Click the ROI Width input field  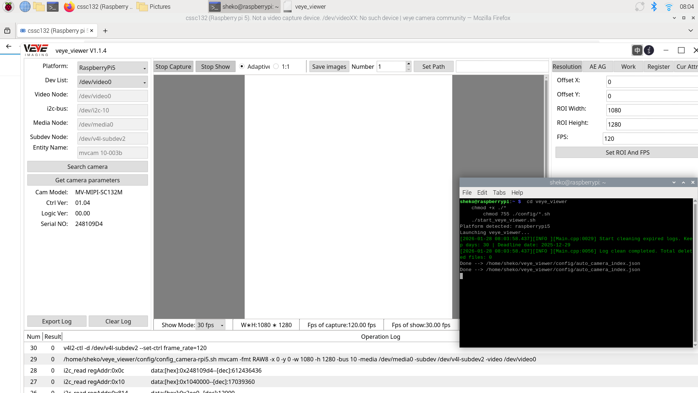coord(651,110)
